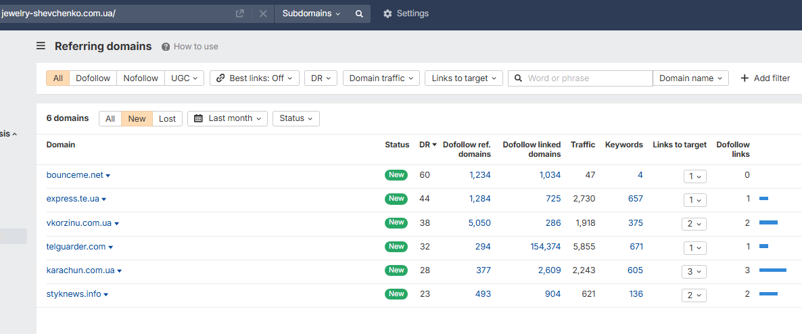Select the Nofollow link type filter
Screen dimensions: 802x334
click(141, 78)
